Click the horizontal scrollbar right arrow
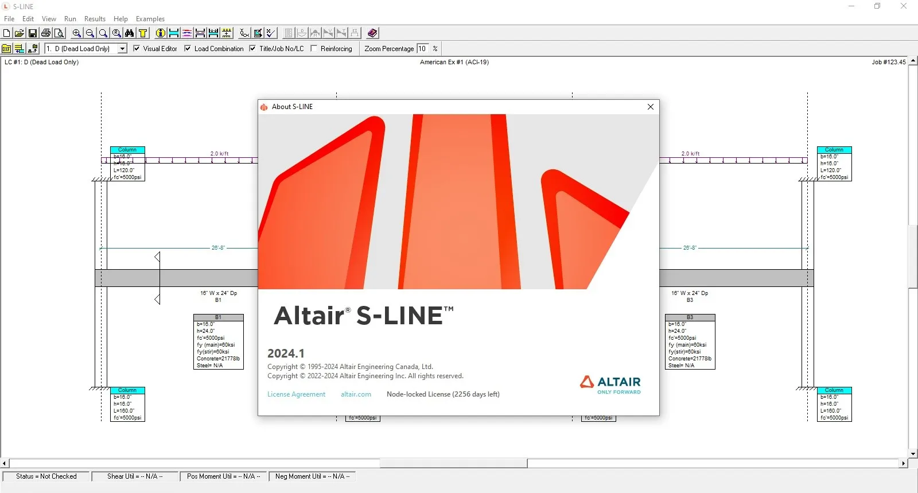 [904, 463]
